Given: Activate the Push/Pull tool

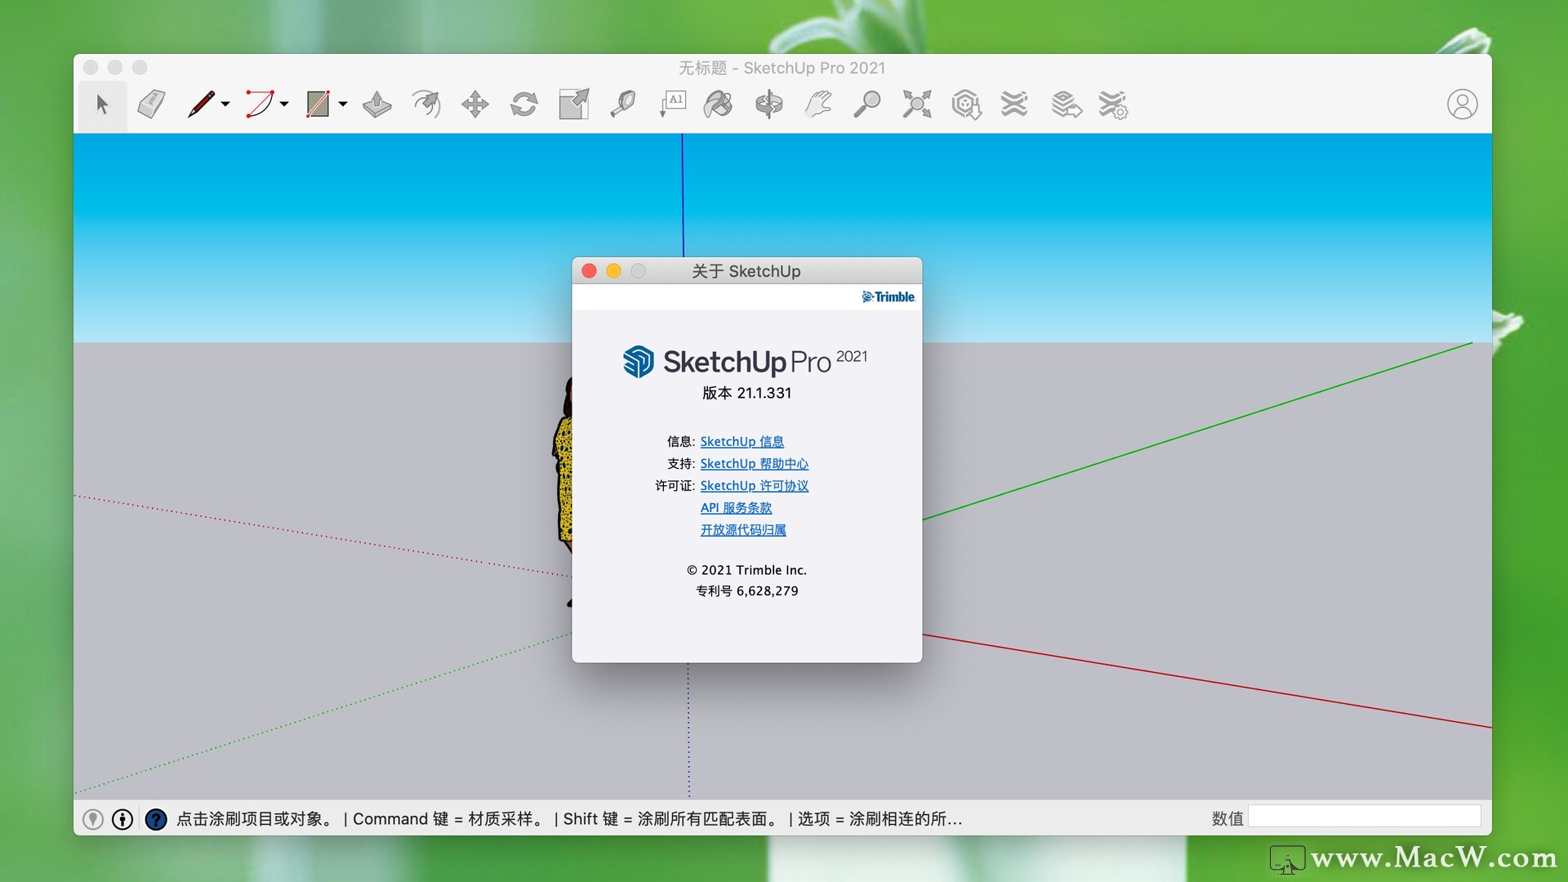Looking at the screenshot, I should [x=376, y=105].
